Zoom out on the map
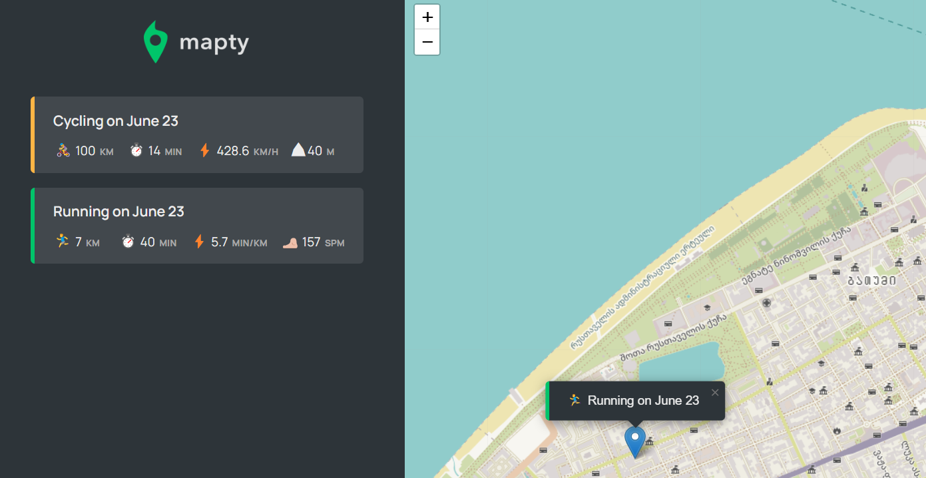926x478 pixels. click(427, 42)
